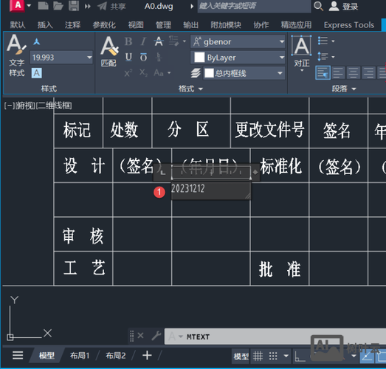Click the Save disk icon
Viewport: 386px width, 369px height.
74,6
